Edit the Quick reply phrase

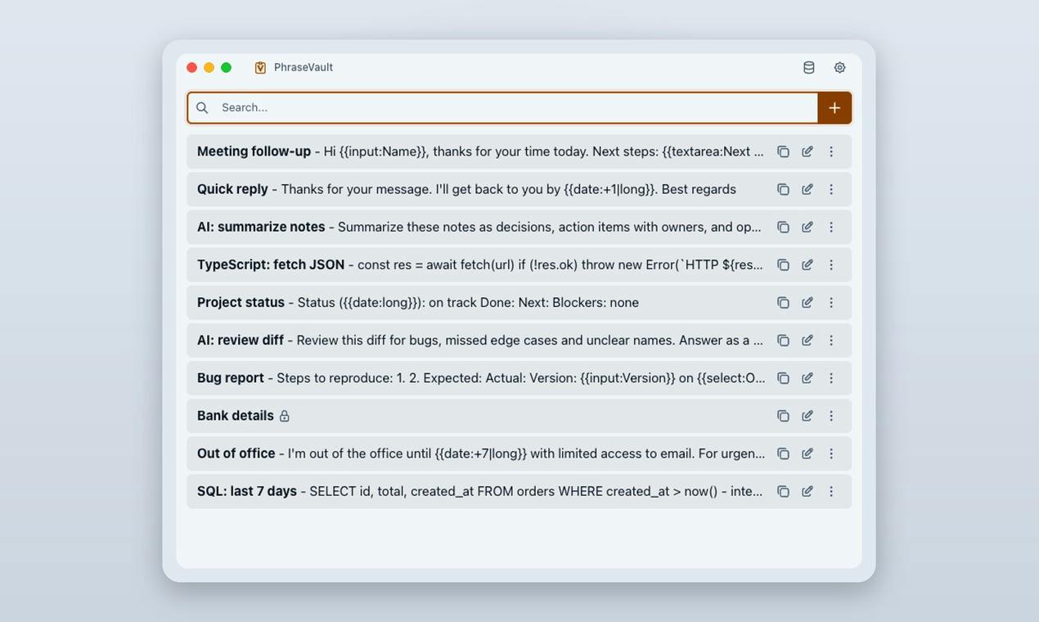click(x=807, y=189)
